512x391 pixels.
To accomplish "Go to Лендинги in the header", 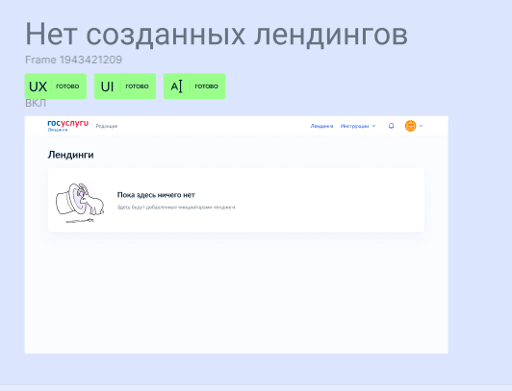I will 321,126.
